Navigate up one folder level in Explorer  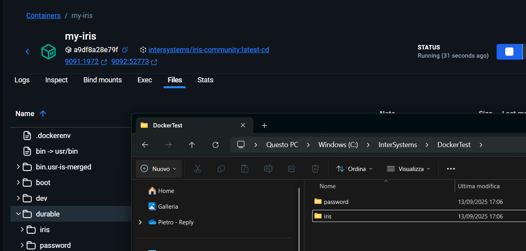[x=192, y=145]
